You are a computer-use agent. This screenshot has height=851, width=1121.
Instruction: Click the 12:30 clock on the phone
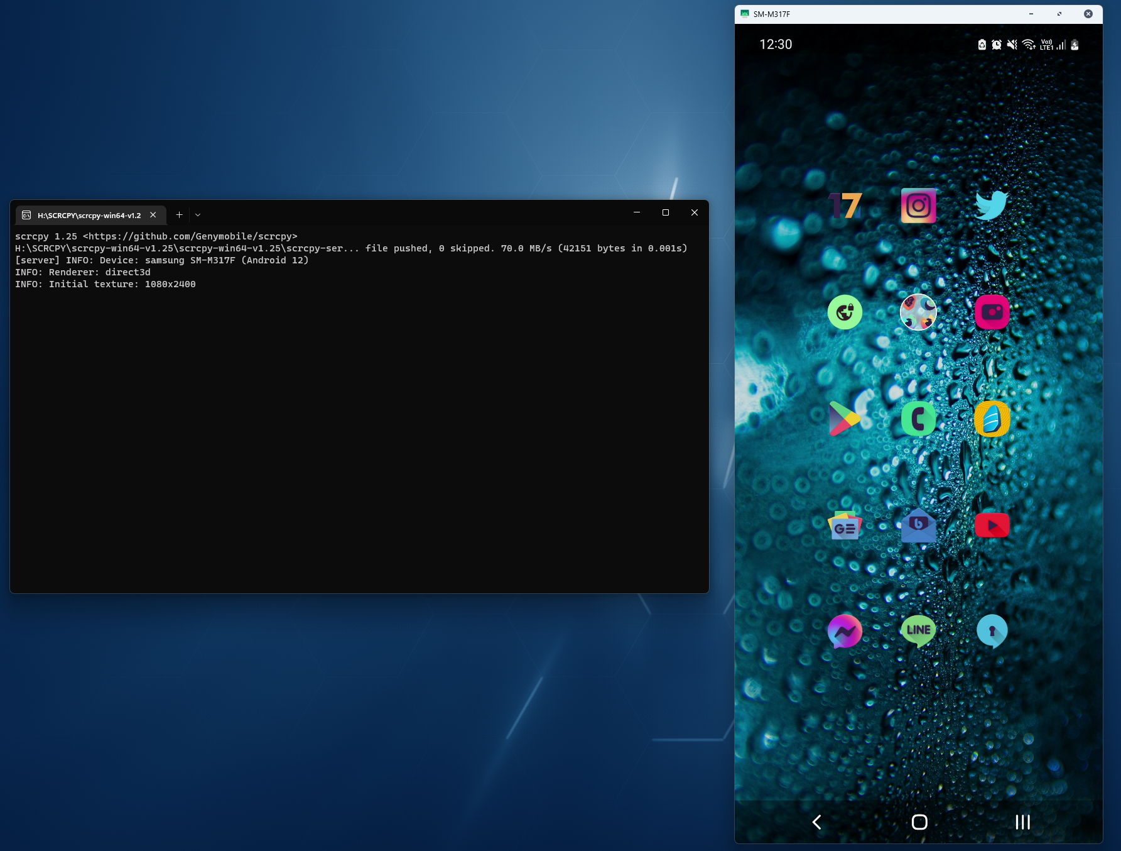pos(776,45)
